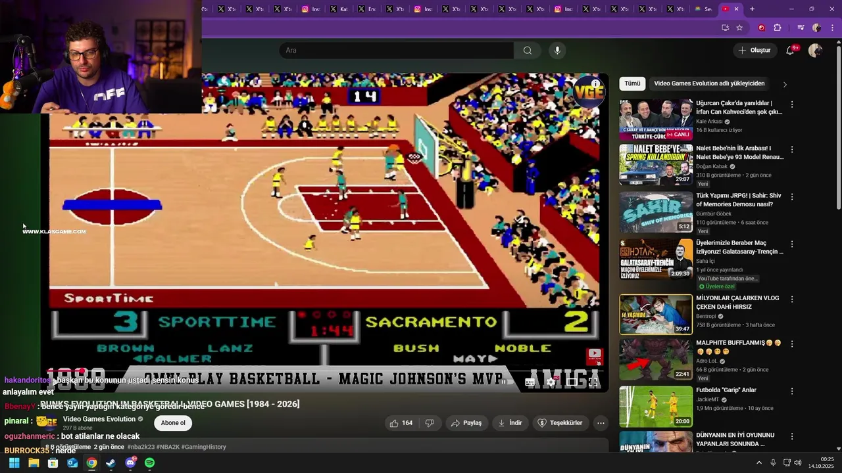Open menu for 'Nalet Bebe'nin İlk Arabası' video
Viewport: 842px width, 473px height.
pyautogui.click(x=792, y=150)
